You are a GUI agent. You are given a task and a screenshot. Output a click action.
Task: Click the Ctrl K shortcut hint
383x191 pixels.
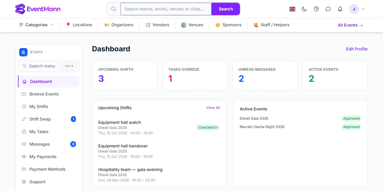pos(69,66)
